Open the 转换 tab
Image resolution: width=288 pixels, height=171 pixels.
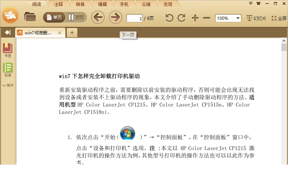pyautogui.click(x=81, y=4)
